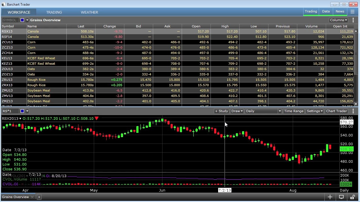
Task: Open the hamburger menu at top right
Action: click(x=352, y=12)
